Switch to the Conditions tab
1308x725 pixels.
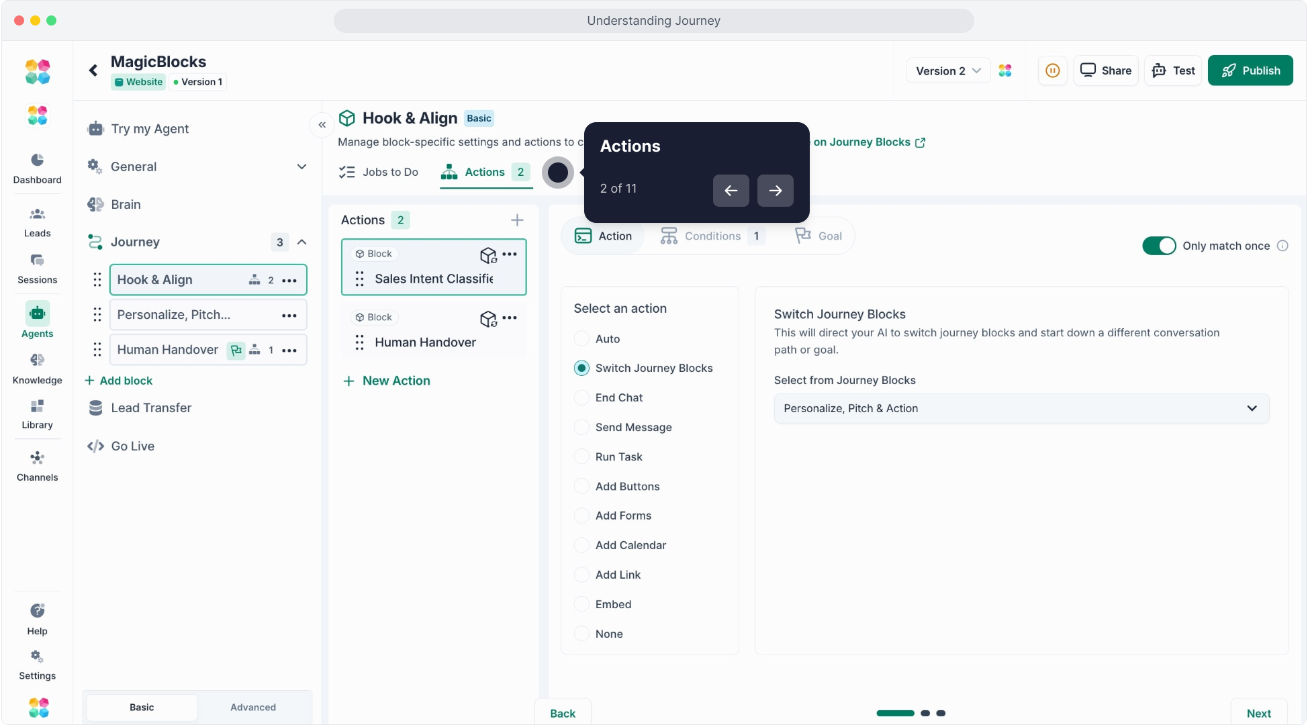tap(712, 236)
